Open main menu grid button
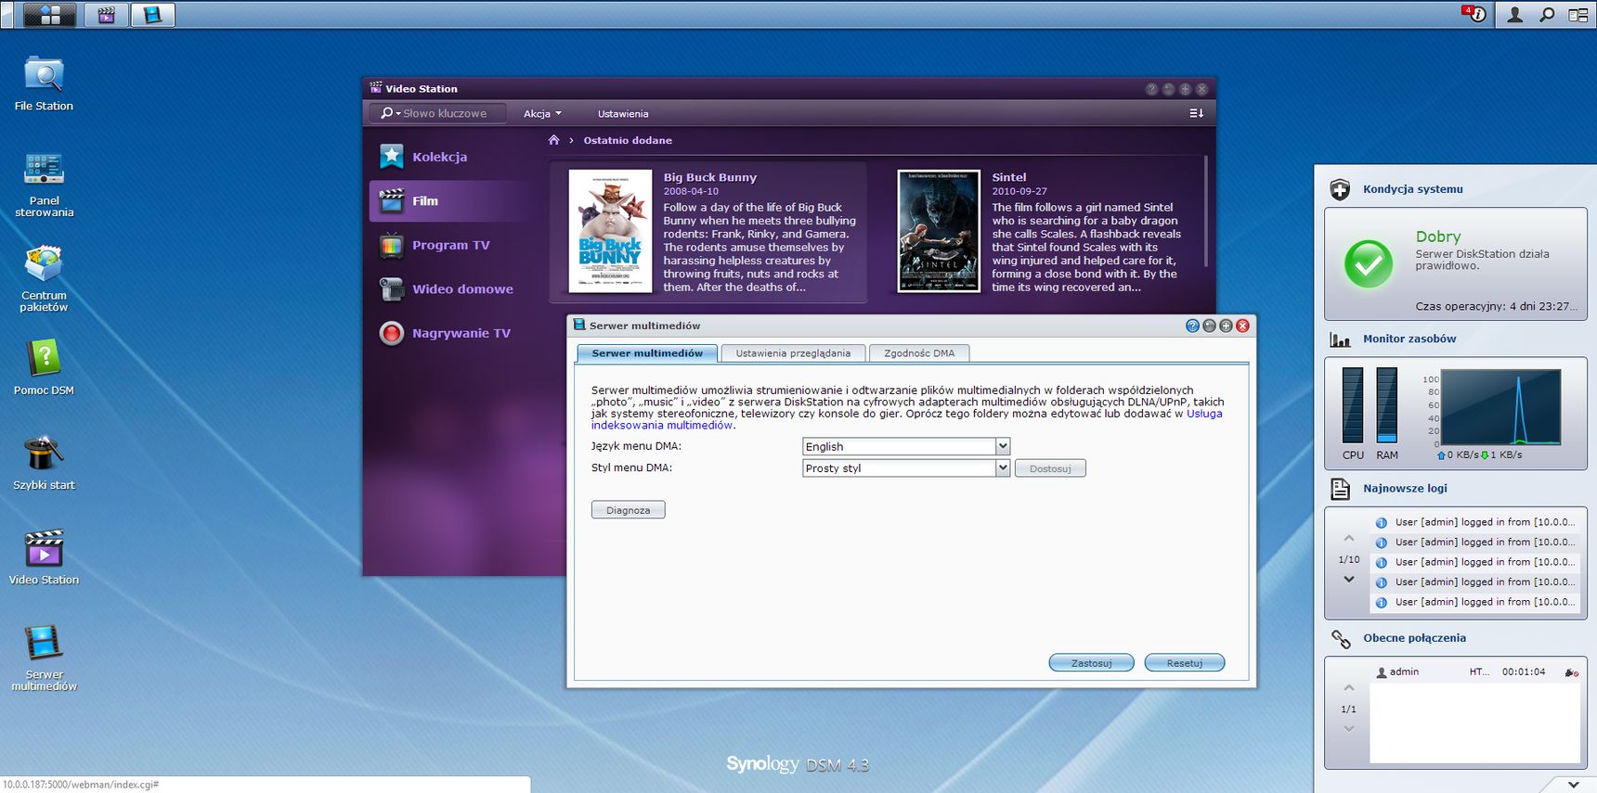Image resolution: width=1597 pixels, height=793 pixels. point(49,15)
